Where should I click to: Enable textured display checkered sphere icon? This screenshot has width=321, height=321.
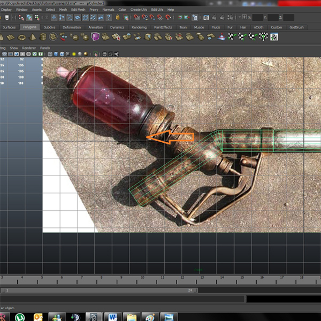click(68, 54)
